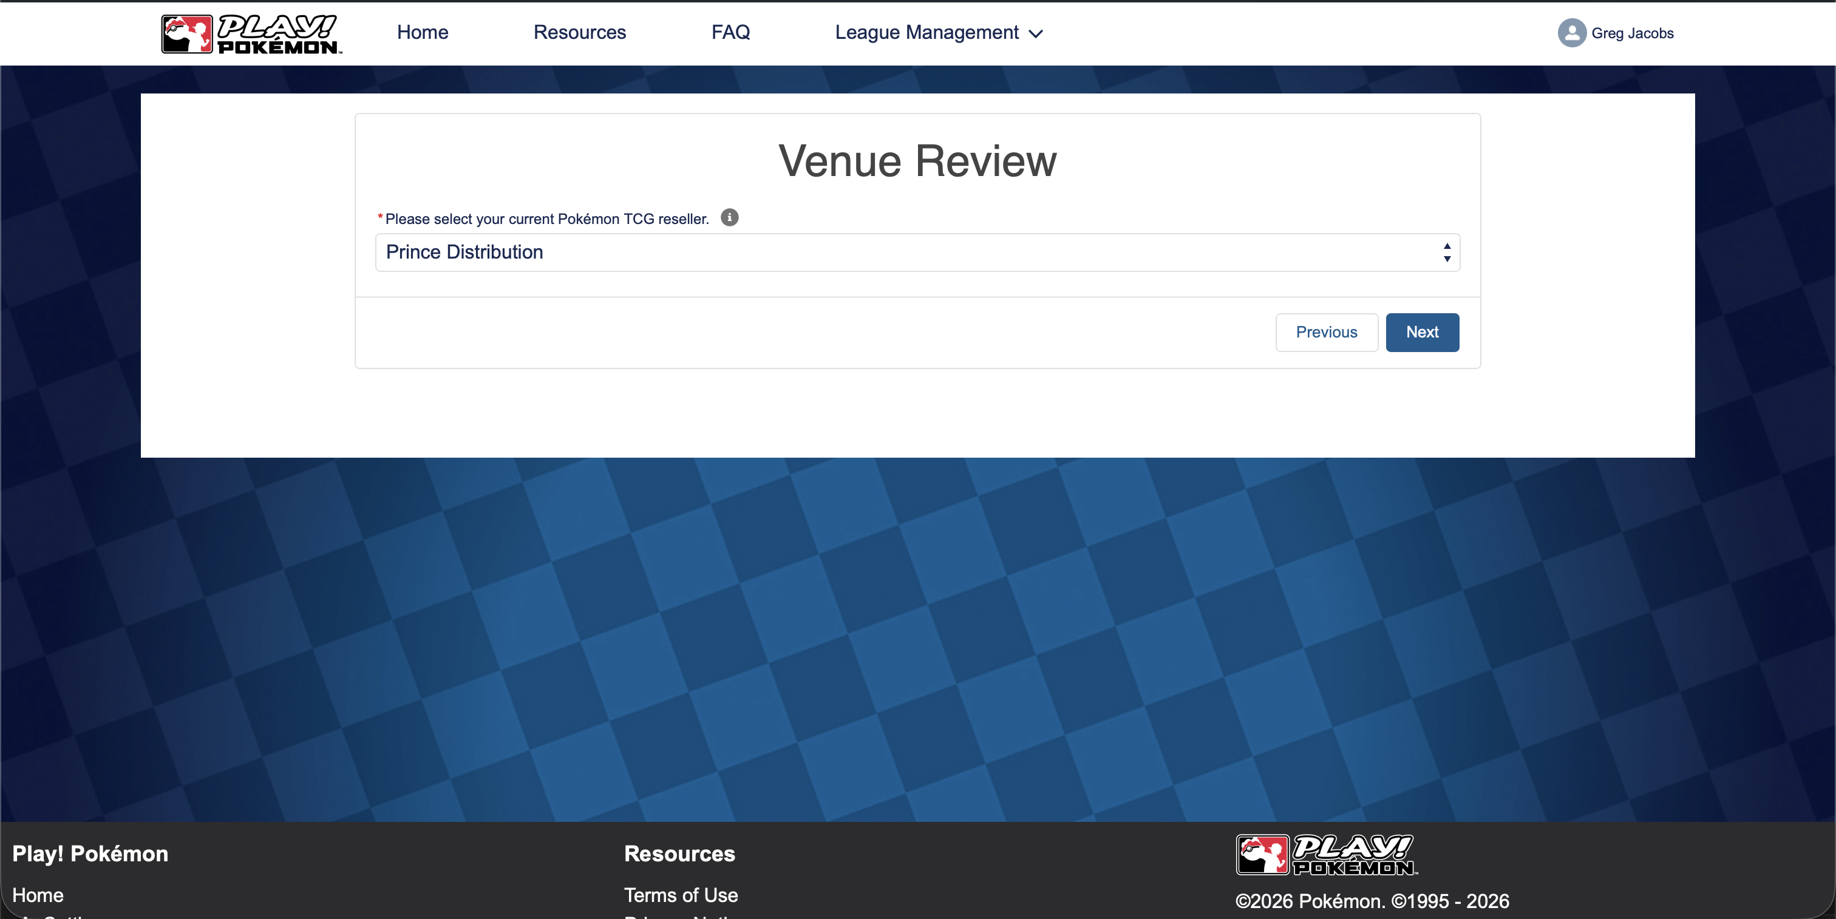Click the Play! Pokémon header logo
Viewport: 1836px width, 919px height.
click(x=251, y=33)
